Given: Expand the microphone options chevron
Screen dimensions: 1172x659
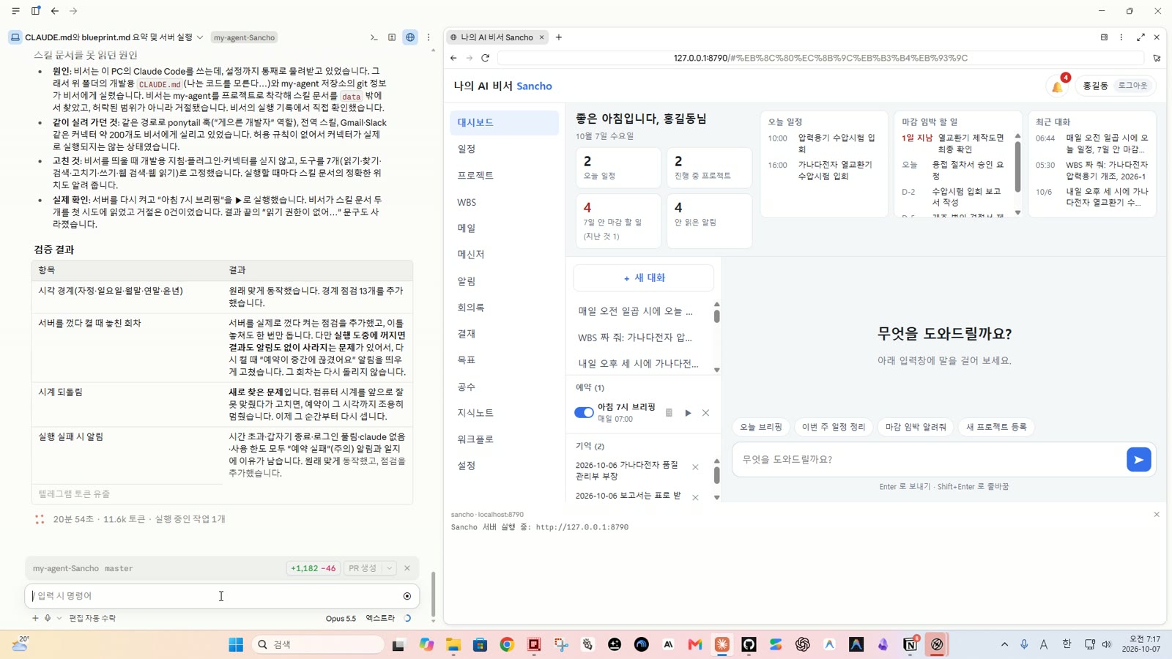Looking at the screenshot, I should [x=59, y=618].
